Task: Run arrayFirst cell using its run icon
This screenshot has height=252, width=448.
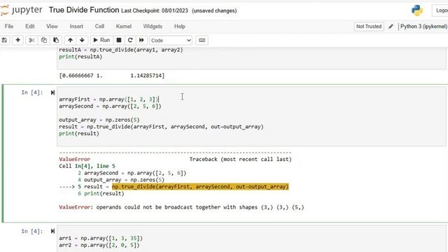Action: coord(52,92)
